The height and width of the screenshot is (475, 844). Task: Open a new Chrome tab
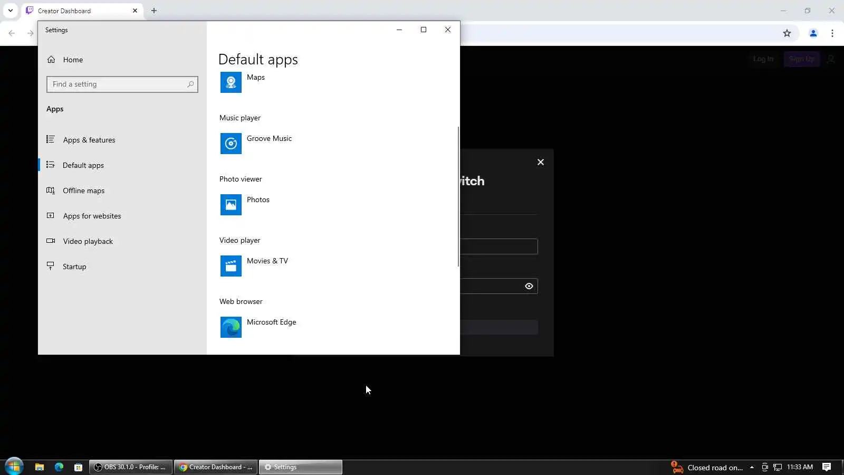(x=154, y=11)
